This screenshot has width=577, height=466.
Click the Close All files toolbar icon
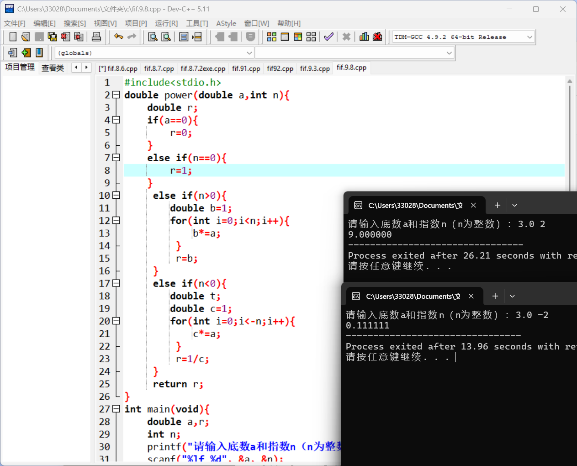(79, 37)
